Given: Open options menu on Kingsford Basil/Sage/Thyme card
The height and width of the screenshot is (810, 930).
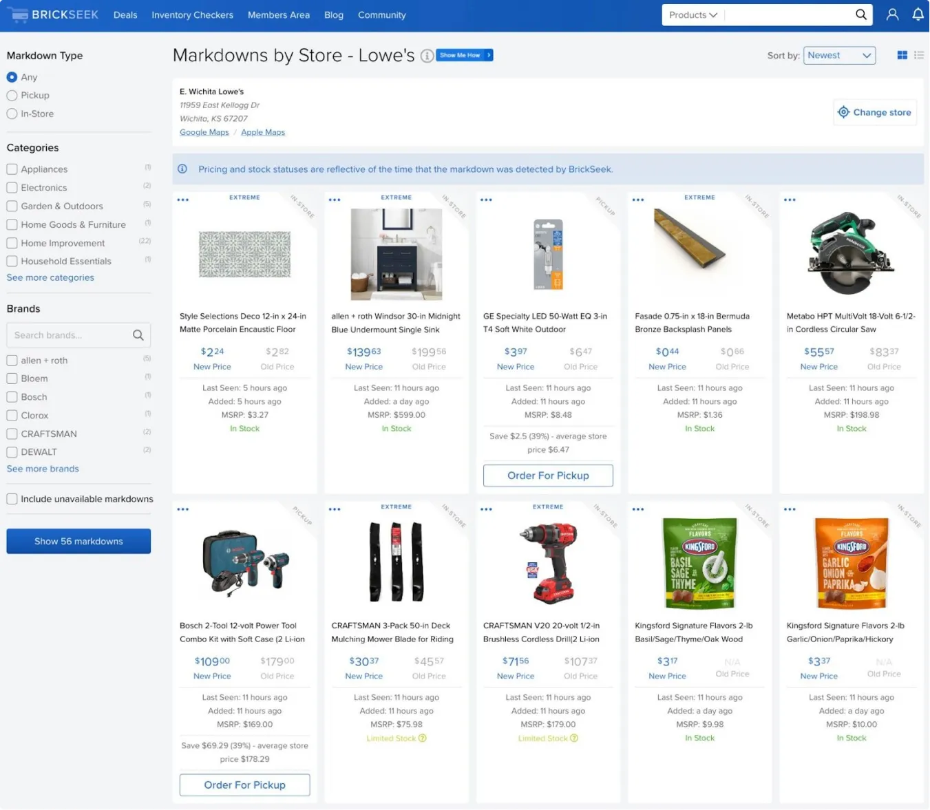Looking at the screenshot, I should tap(638, 509).
